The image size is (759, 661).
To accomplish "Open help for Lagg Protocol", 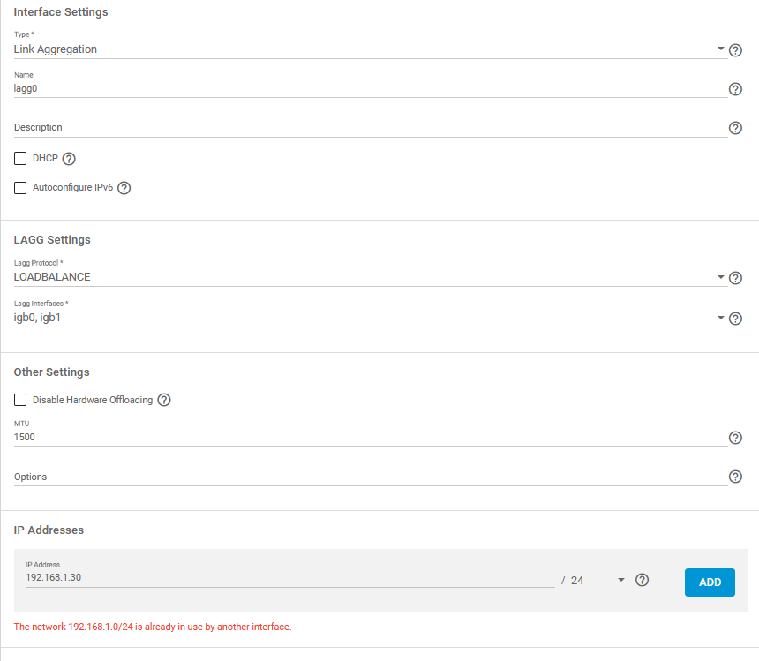I will [735, 278].
